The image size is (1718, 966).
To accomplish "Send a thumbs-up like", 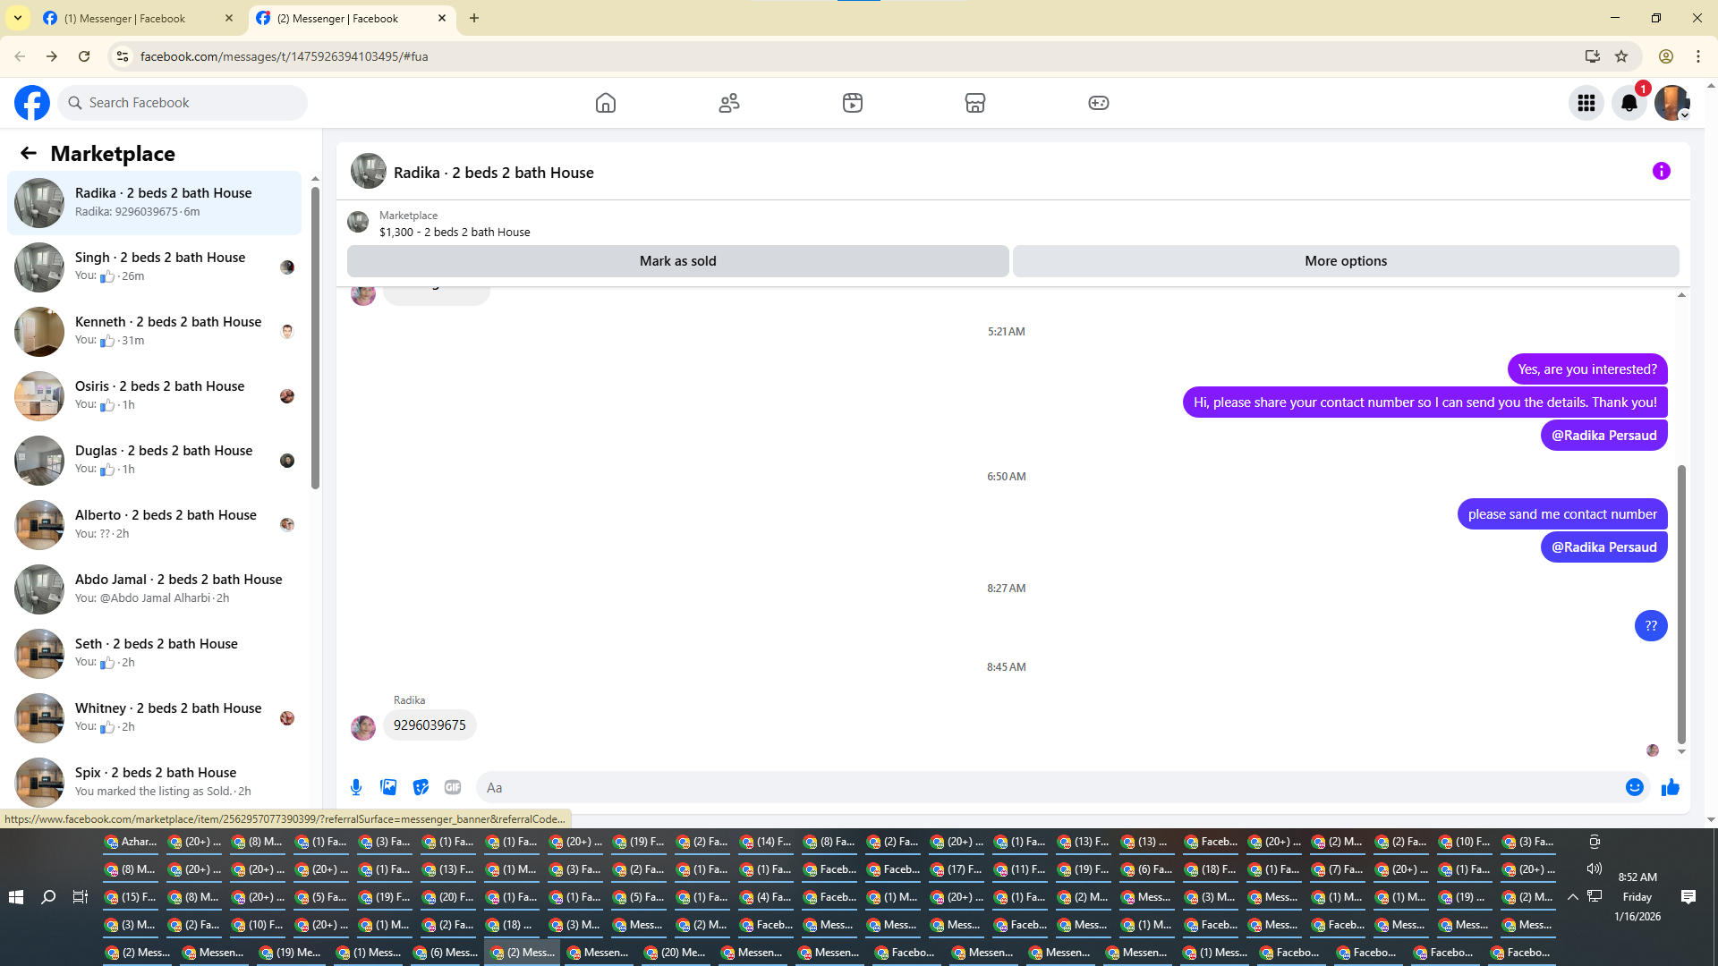I will pos(1670,787).
